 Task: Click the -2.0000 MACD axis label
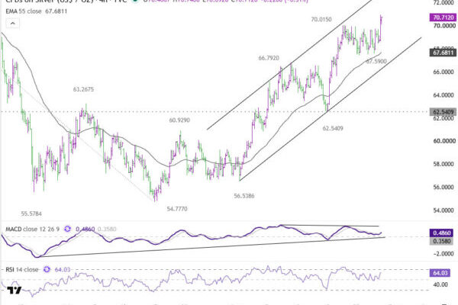pyautogui.click(x=443, y=254)
